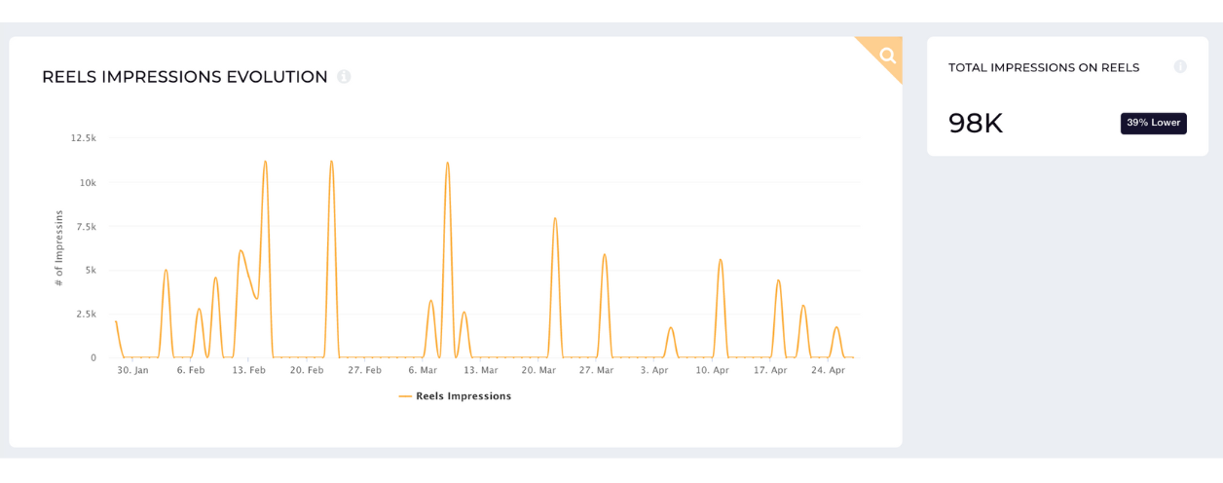Click the 10k y-axis label
Screen dimensions: 1223x483
(88, 183)
